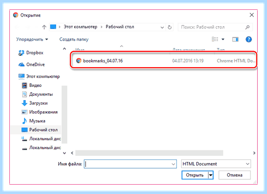Screen dimensions: 267x194
Task: Toggle the preview pane icon
Action: pyautogui.click(x=235, y=39)
